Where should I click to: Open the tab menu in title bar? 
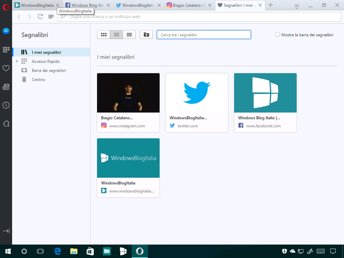(x=297, y=7)
